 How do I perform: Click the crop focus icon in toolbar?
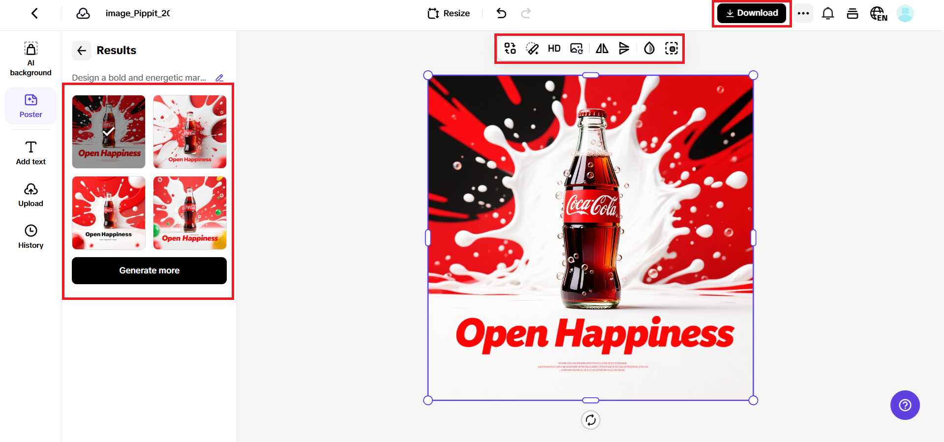671,48
